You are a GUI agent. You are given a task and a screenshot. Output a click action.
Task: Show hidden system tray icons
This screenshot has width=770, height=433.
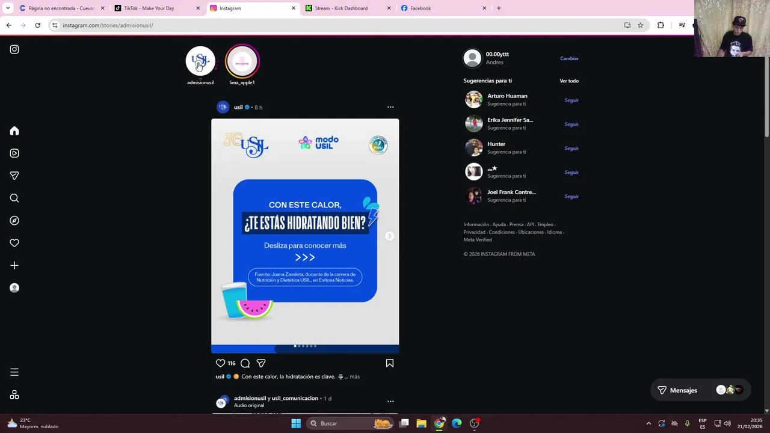tap(648, 423)
